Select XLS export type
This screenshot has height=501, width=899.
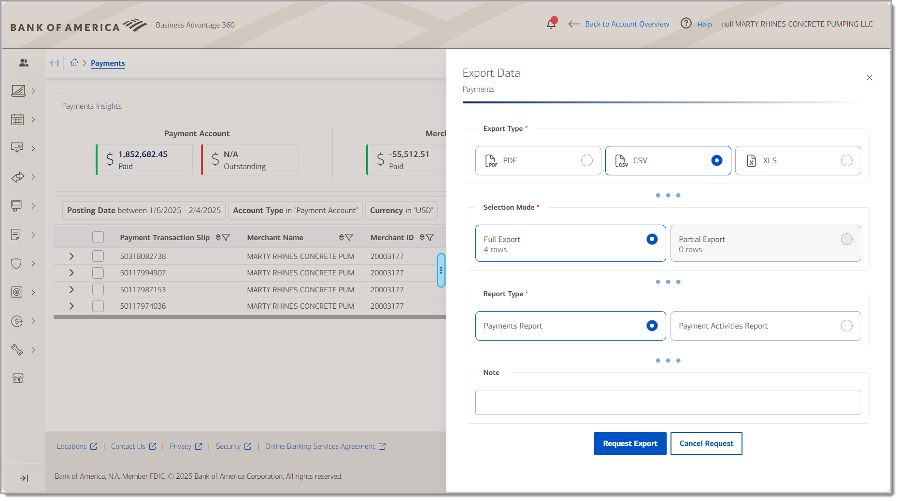(x=798, y=160)
